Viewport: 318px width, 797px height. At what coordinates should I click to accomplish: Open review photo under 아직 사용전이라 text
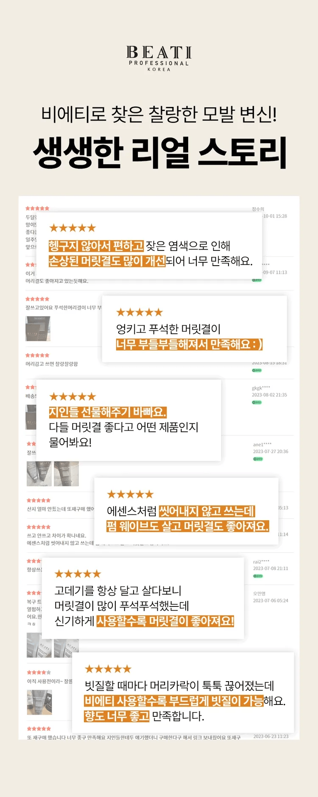(x=39, y=702)
